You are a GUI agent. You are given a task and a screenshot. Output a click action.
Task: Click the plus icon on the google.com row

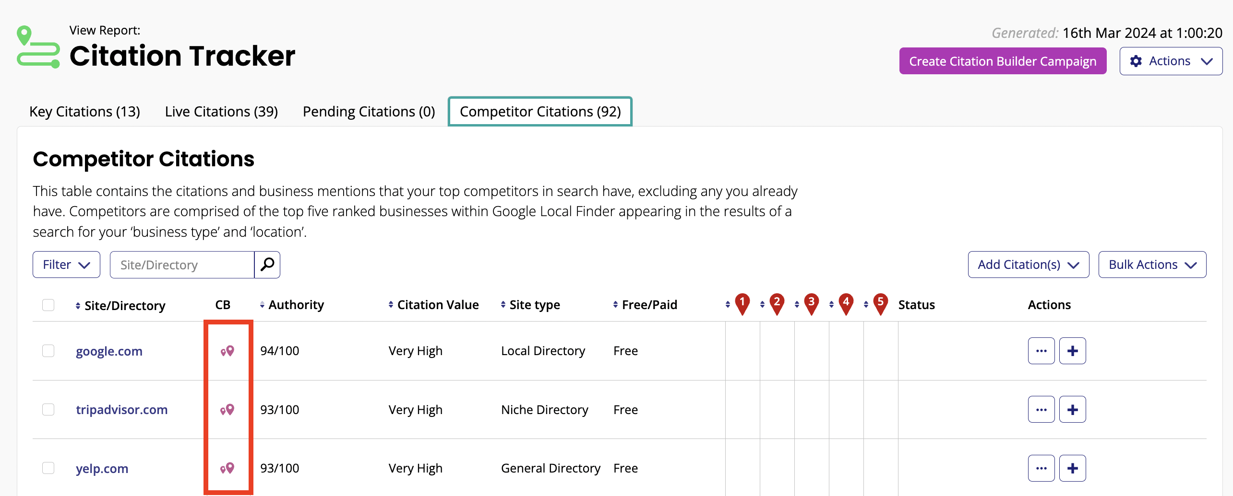pos(1072,350)
